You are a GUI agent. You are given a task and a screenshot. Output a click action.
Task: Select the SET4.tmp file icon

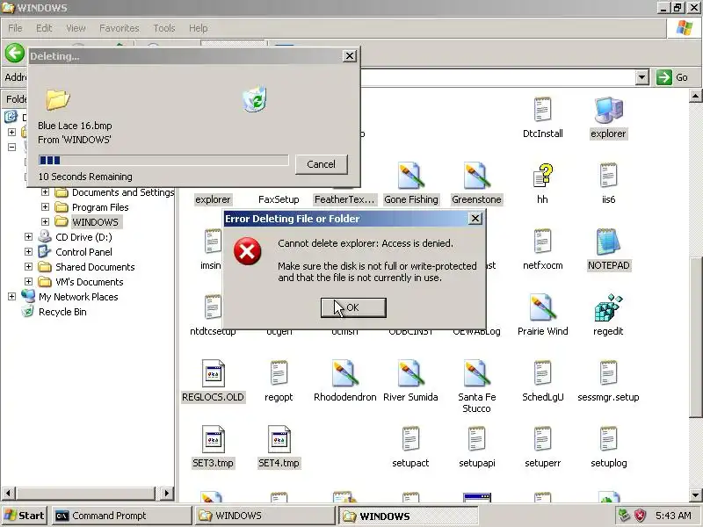tap(279, 439)
